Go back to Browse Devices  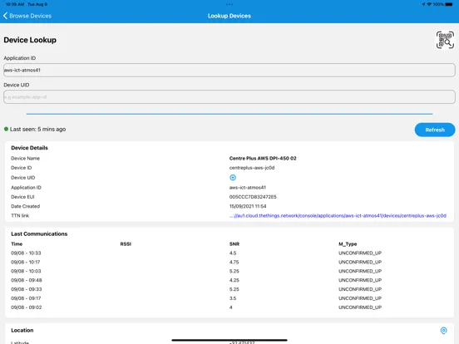coord(27,16)
